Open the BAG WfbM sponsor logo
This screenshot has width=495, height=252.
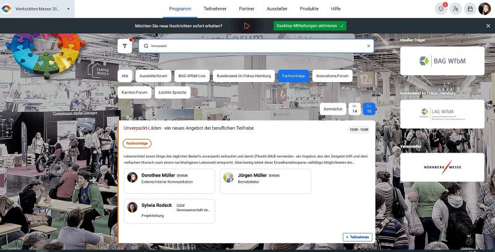(442, 61)
